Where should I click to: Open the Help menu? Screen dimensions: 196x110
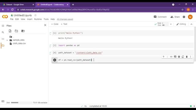click(x=53, y=19)
